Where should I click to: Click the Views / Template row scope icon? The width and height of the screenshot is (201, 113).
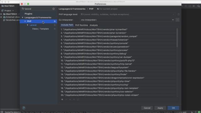click(x=55, y=29)
